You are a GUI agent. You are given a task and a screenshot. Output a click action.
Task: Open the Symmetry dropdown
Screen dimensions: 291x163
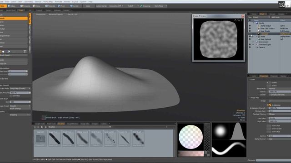[116, 6]
